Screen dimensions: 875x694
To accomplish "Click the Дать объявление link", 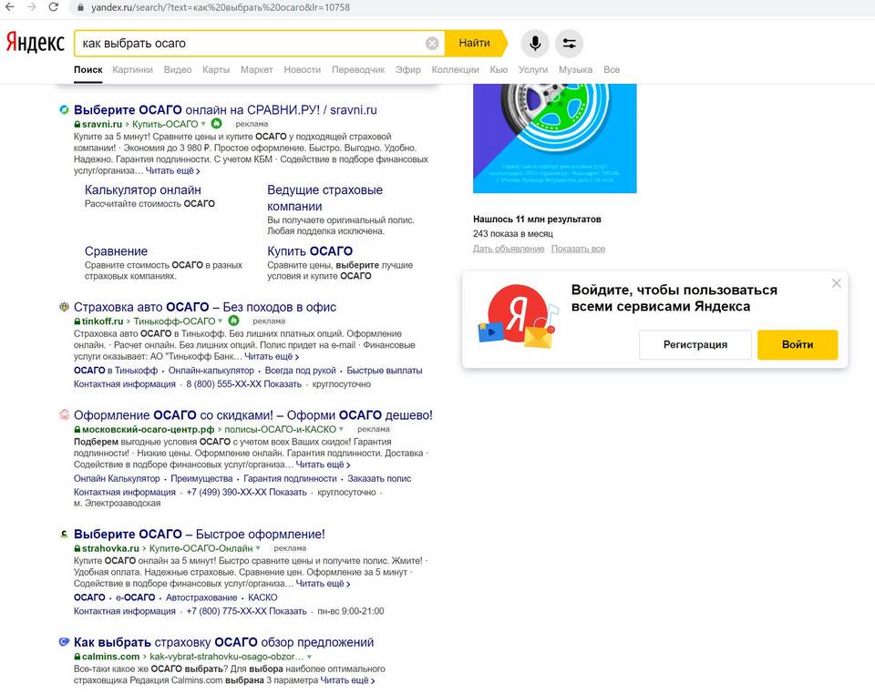I will click(x=509, y=249).
